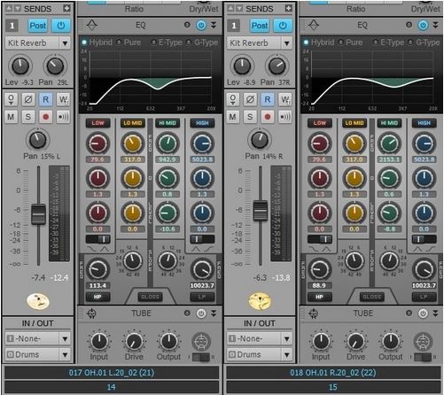Click volume fader on OH.01 L strip

point(38,214)
